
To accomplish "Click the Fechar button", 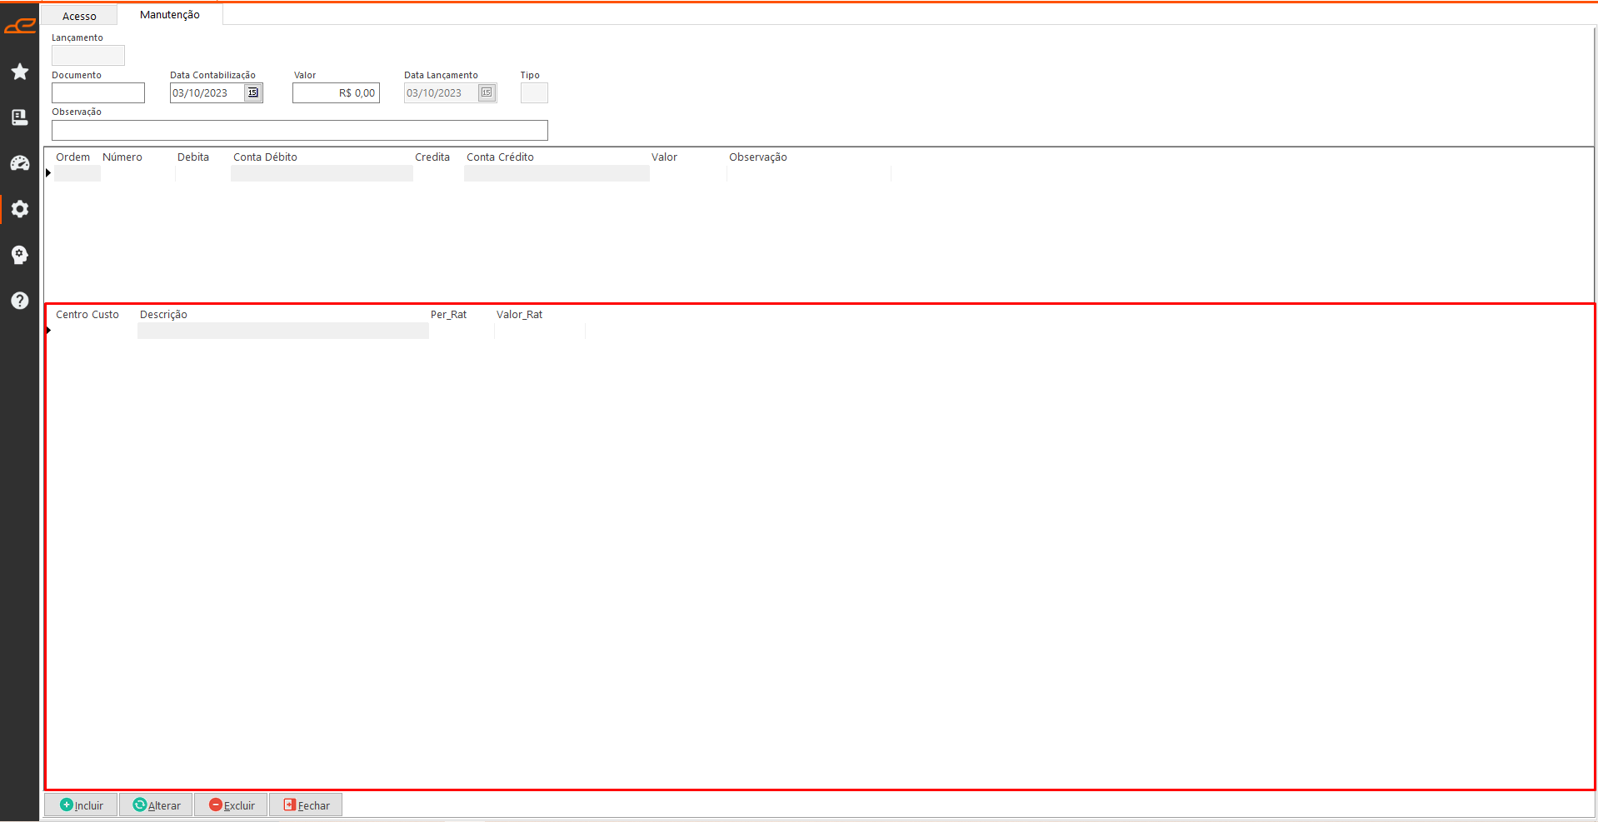I will coord(307,805).
